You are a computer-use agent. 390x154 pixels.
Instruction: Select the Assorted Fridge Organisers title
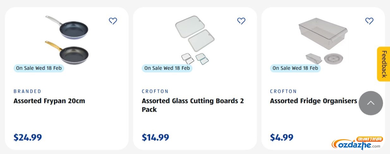(313, 101)
